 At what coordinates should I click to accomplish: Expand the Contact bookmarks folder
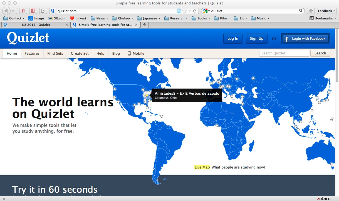click(14, 18)
